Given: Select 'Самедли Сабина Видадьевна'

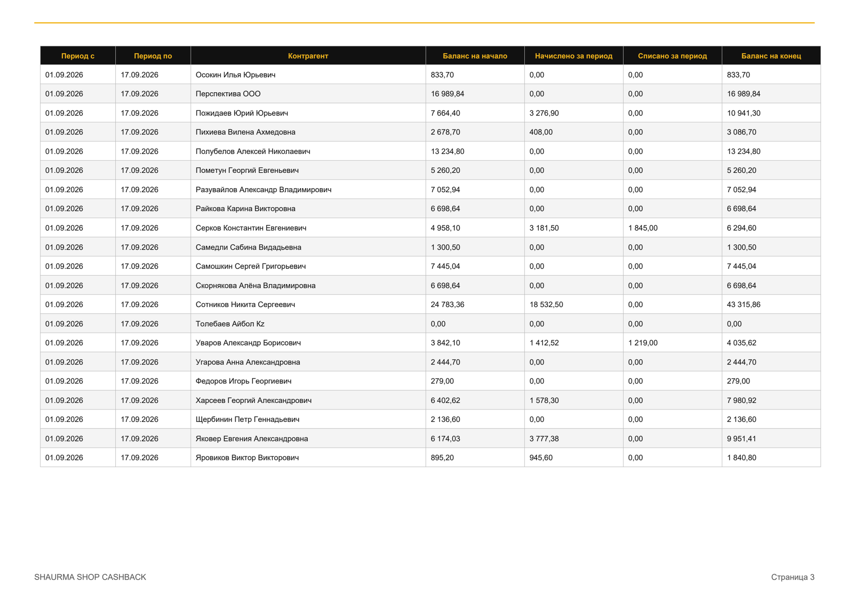Looking at the screenshot, I should tap(249, 247).
